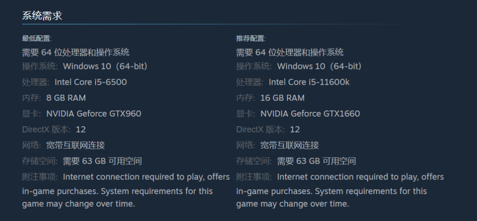Click recommended processor Intel Core i5-11600k
The width and height of the screenshot is (477, 221).
pyautogui.click(x=309, y=82)
